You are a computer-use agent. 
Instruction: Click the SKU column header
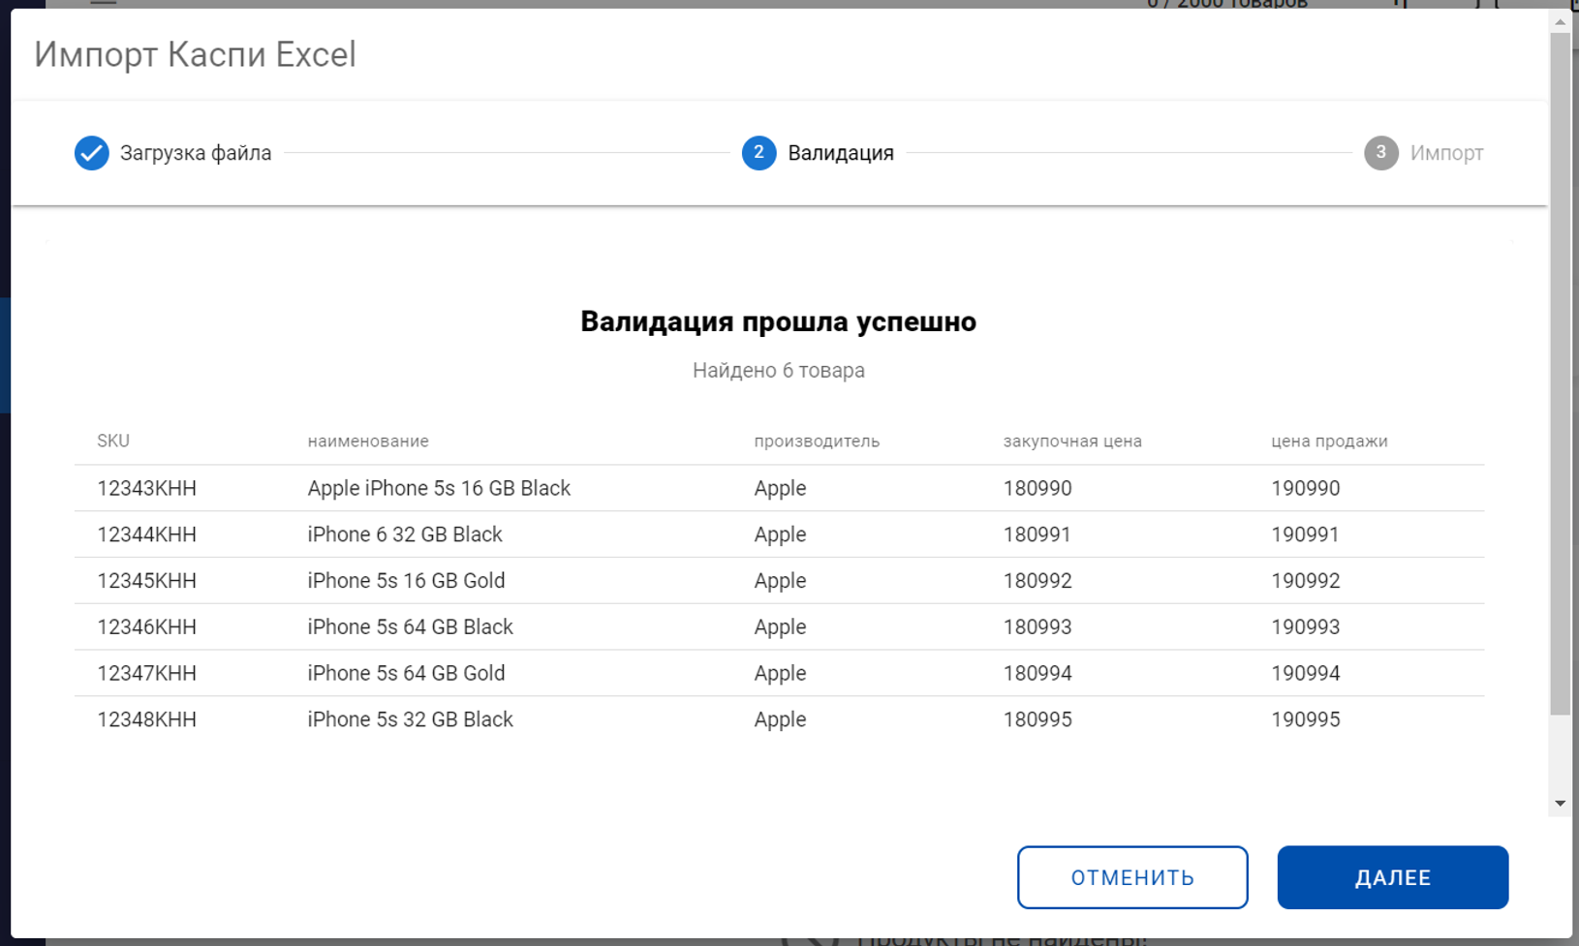click(113, 442)
